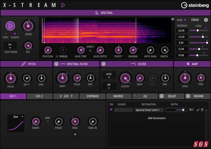Click the info icon above the spectrogram
This screenshot has width=211, height=149.
[x=172, y=19]
